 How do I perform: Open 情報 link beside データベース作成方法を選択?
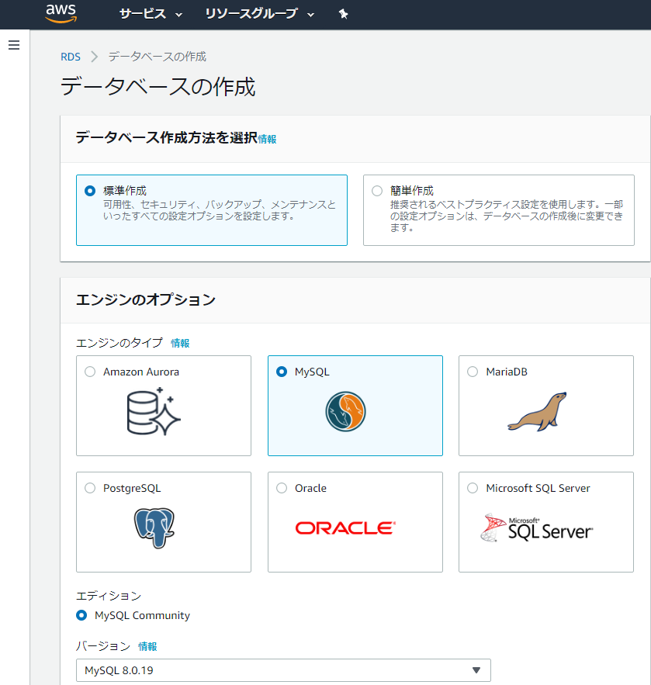[267, 140]
